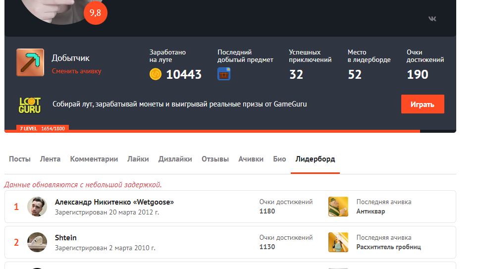
Task: Click the successful adventures value 32
Action: [x=296, y=74]
